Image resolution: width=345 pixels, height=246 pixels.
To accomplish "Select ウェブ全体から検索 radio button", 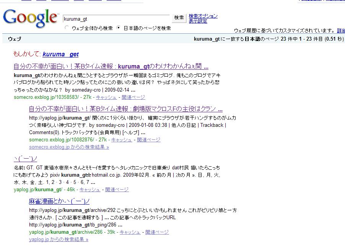I will click(67, 28).
